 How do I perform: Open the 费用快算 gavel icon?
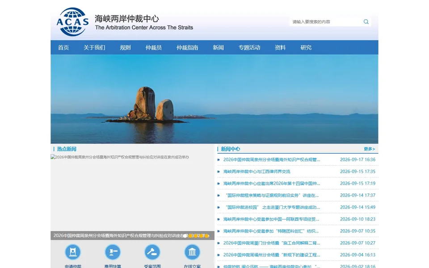(113, 252)
